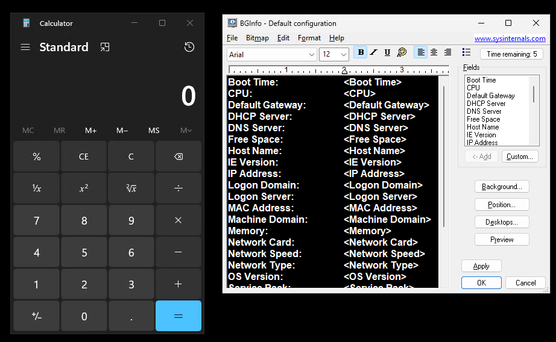Expand the font size 12 dropdown
Image resolution: width=556 pixels, height=342 pixels.
point(343,55)
